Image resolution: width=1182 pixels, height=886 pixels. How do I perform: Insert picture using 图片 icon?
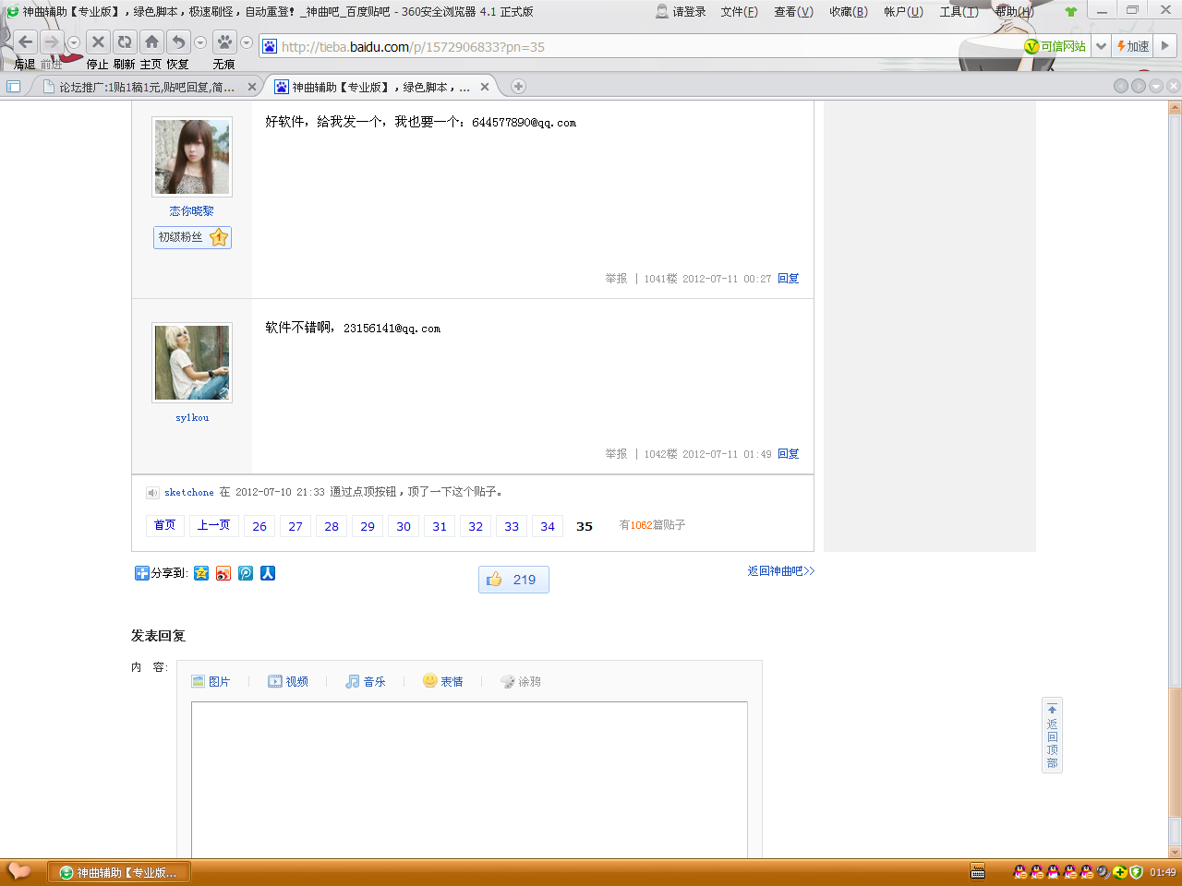[211, 681]
